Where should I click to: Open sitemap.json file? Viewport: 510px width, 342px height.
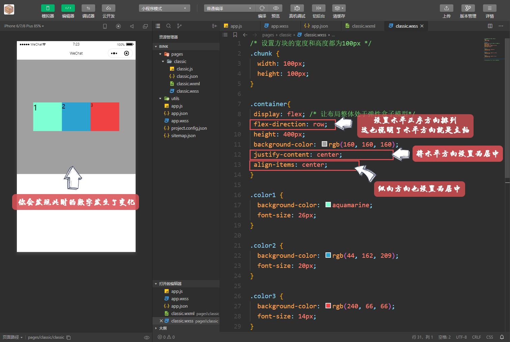(183, 135)
